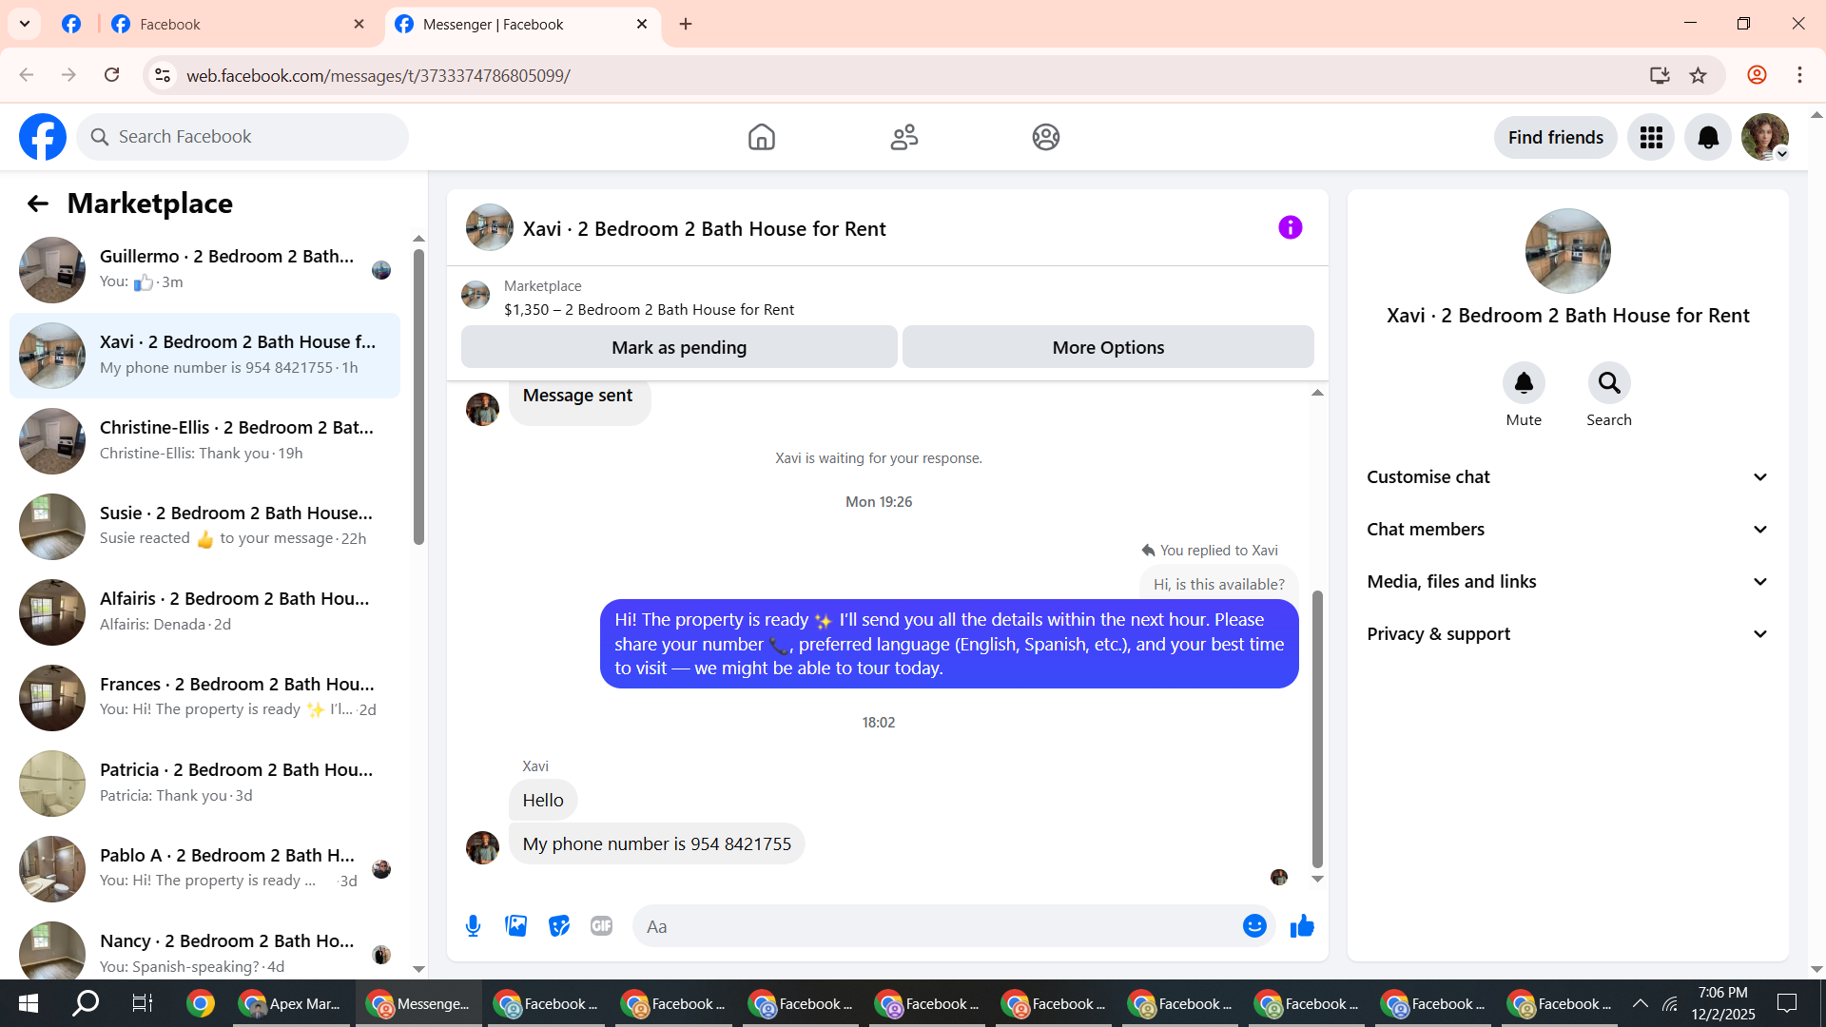This screenshot has width=1826, height=1027.
Task: Click Mark as pending button
Action: point(678,347)
